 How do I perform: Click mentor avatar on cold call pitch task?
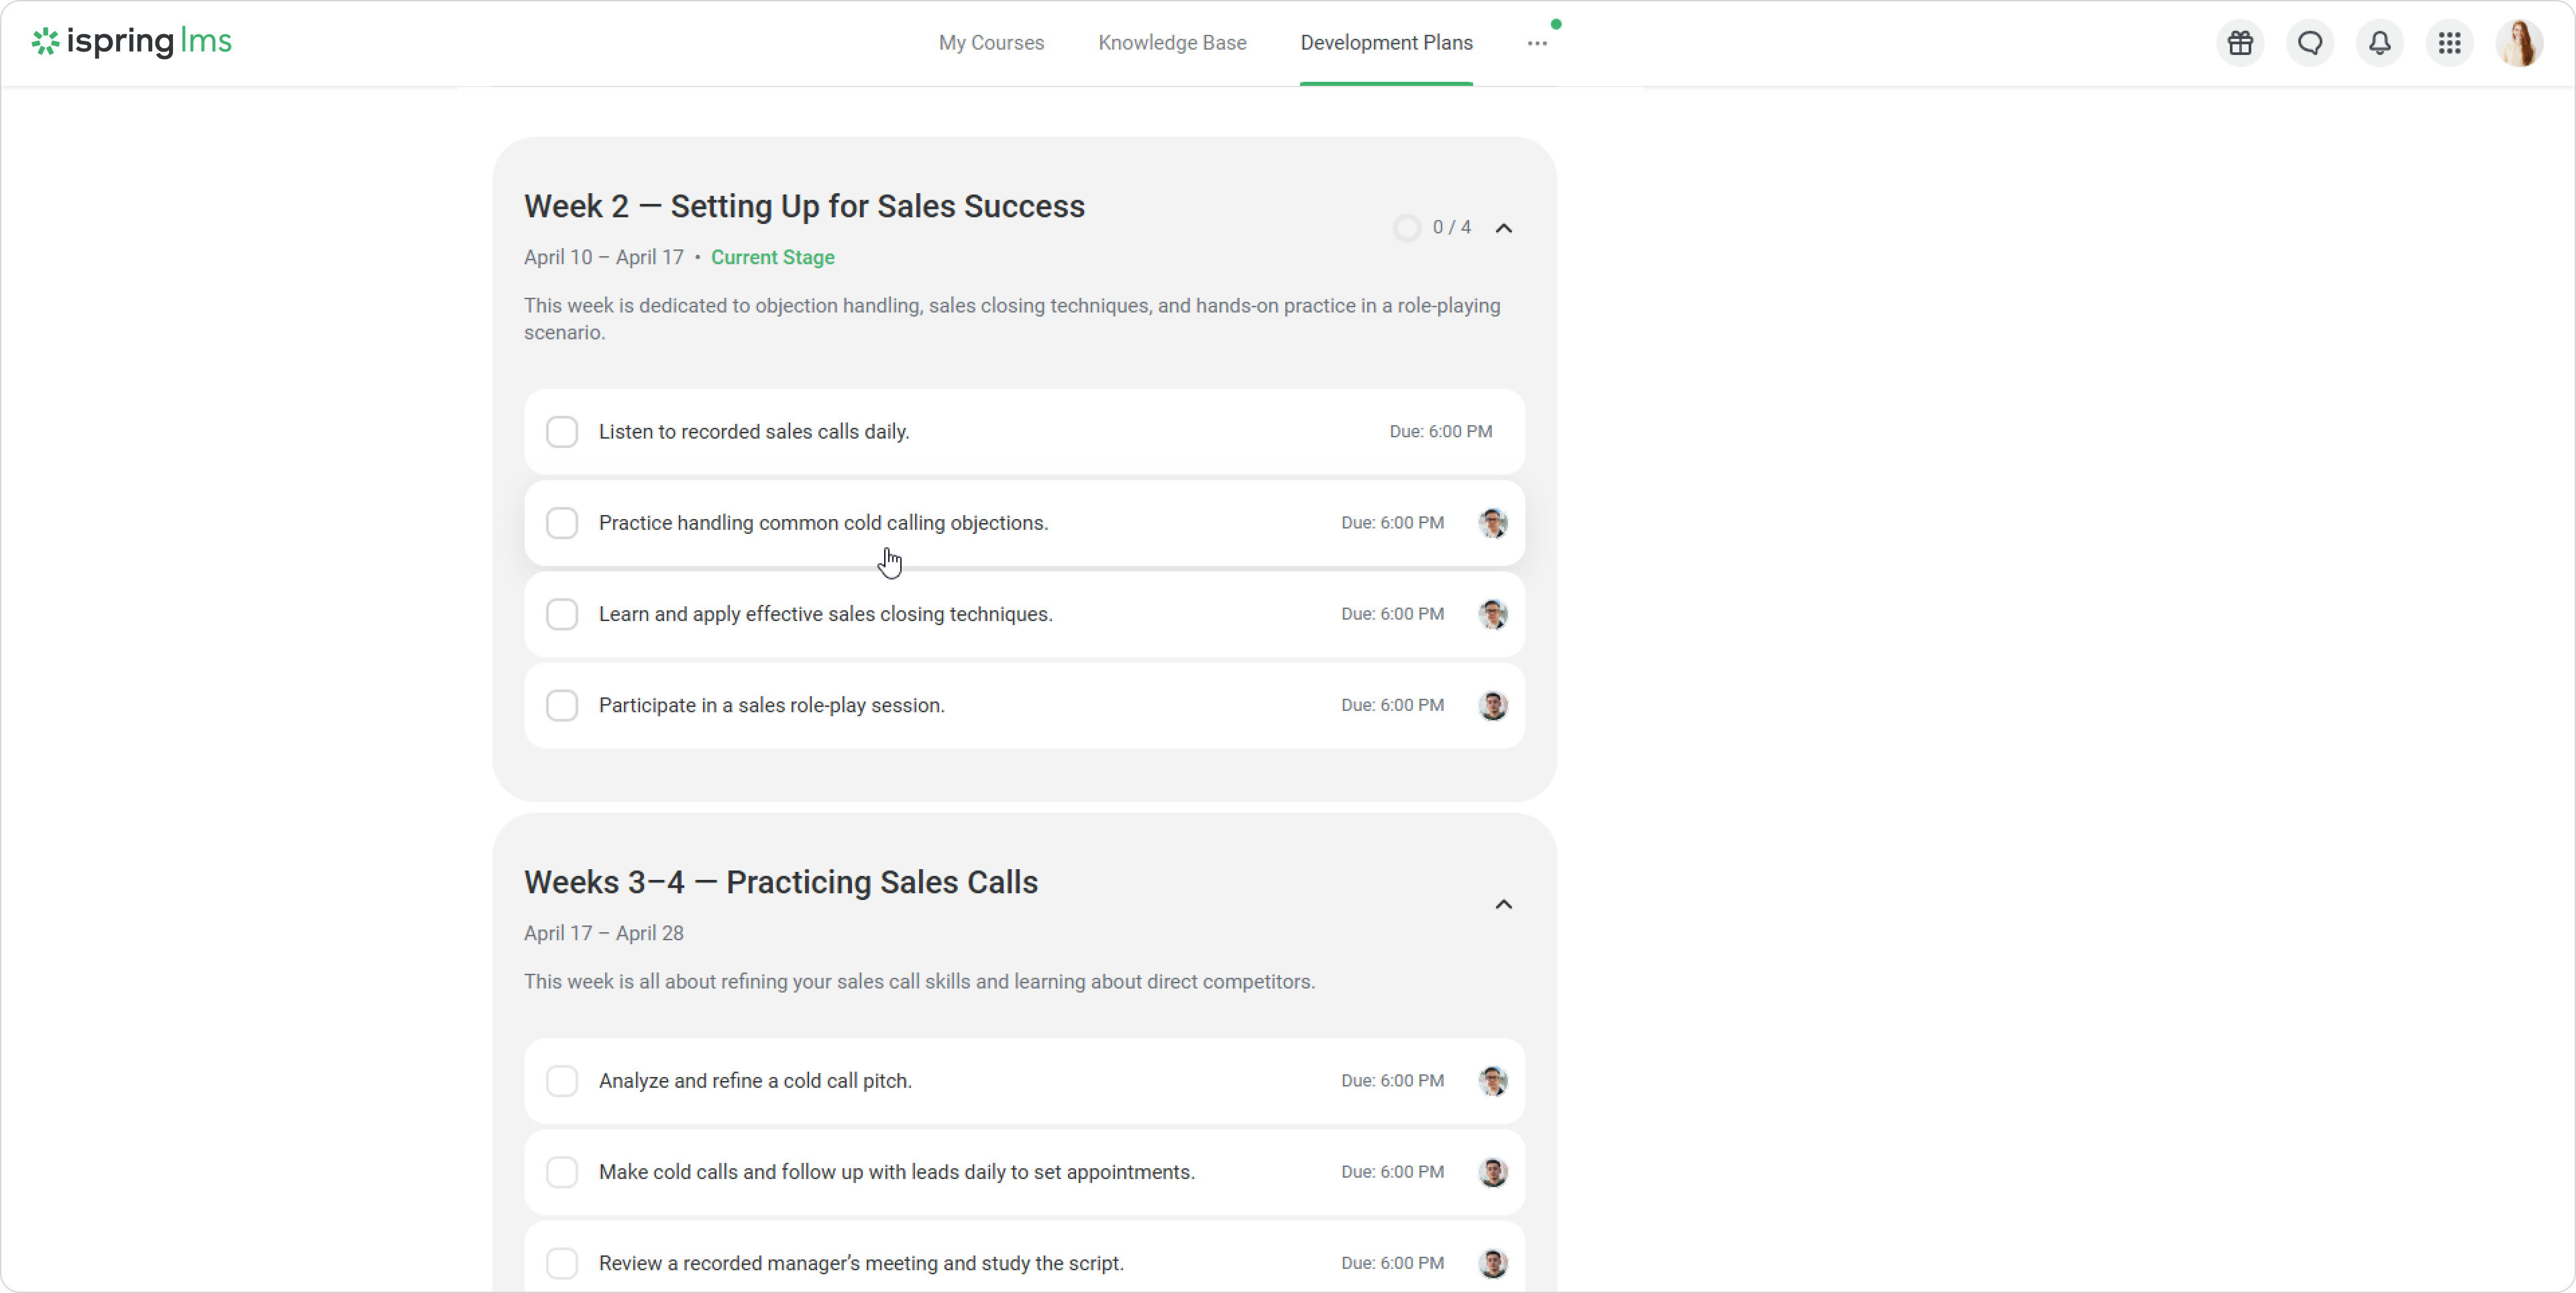pos(1492,1081)
